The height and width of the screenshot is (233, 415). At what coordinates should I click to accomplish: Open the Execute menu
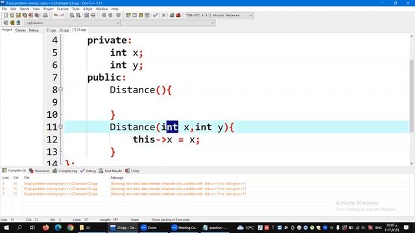coord(63,9)
